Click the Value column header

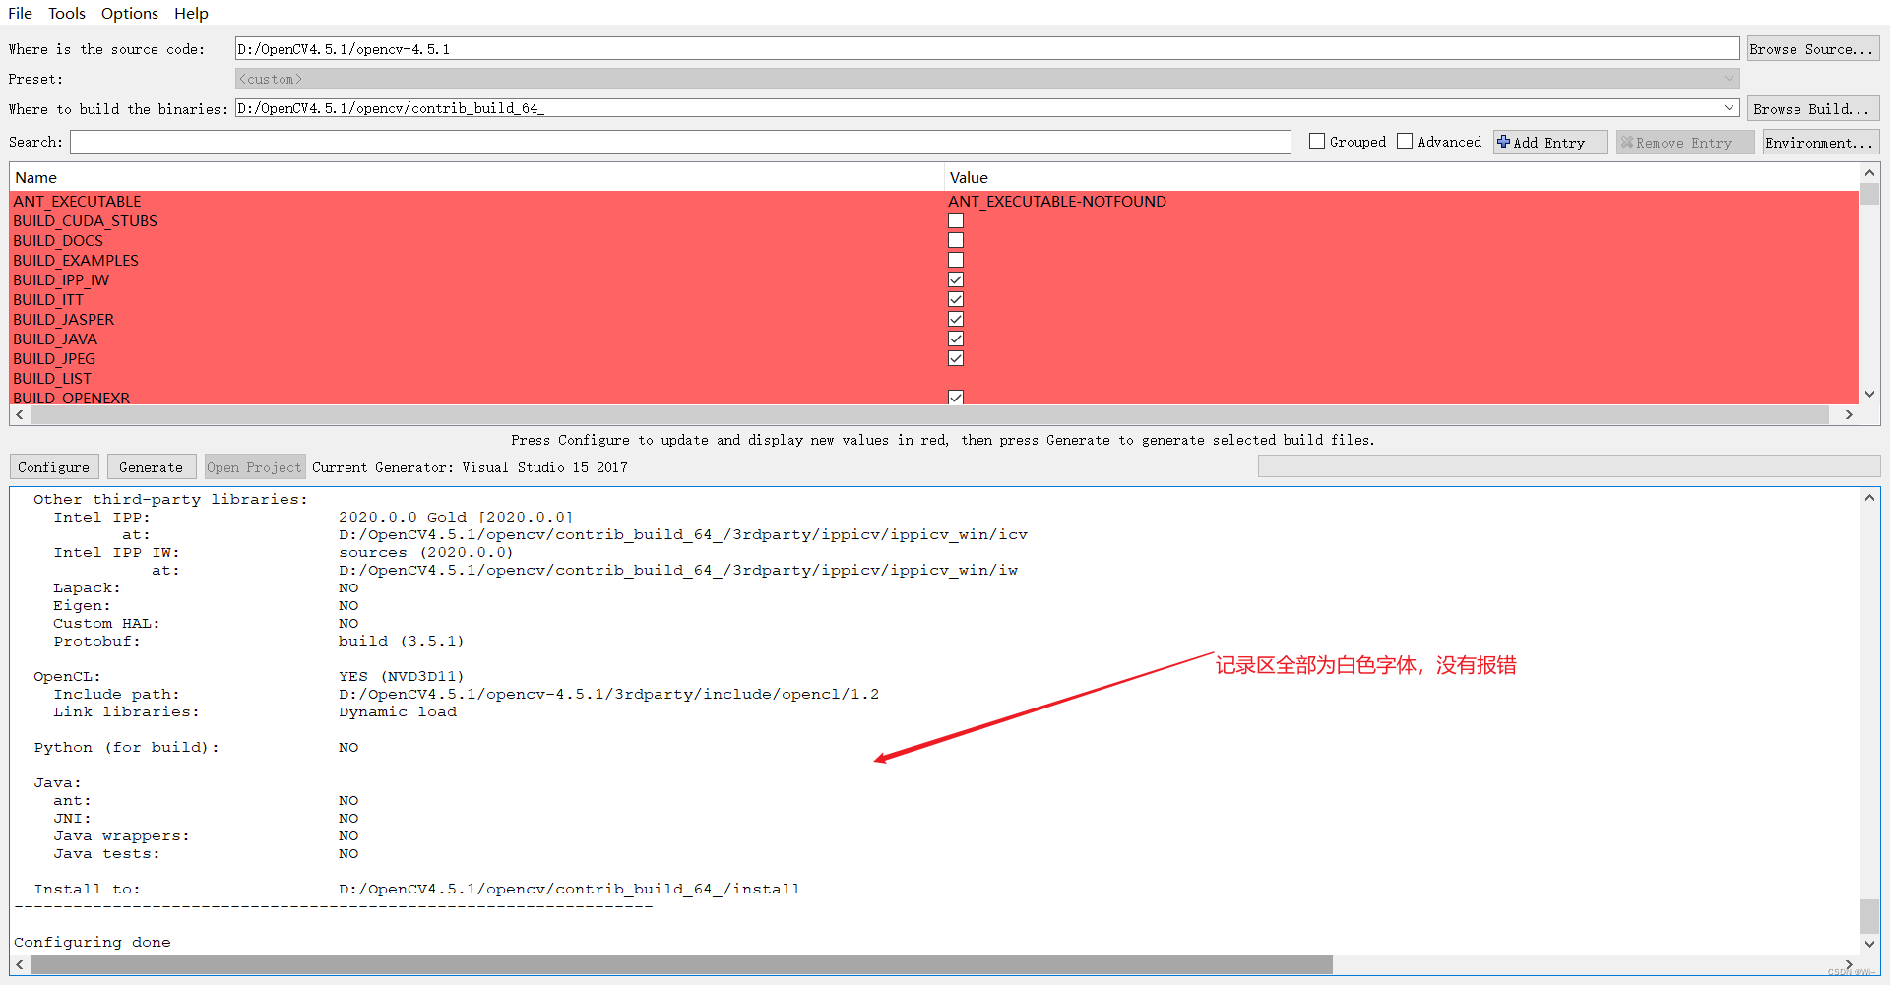[1402, 177]
